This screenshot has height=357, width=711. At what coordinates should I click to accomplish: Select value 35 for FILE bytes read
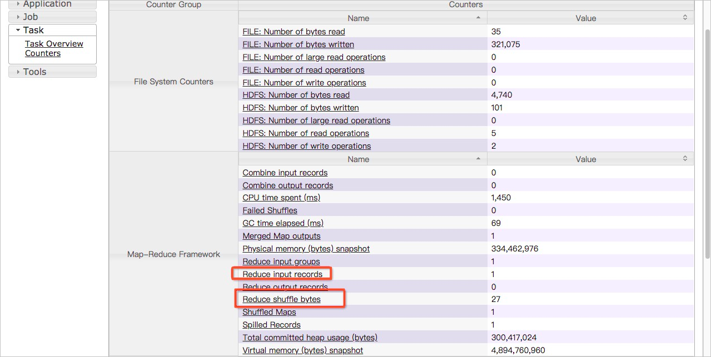[496, 32]
